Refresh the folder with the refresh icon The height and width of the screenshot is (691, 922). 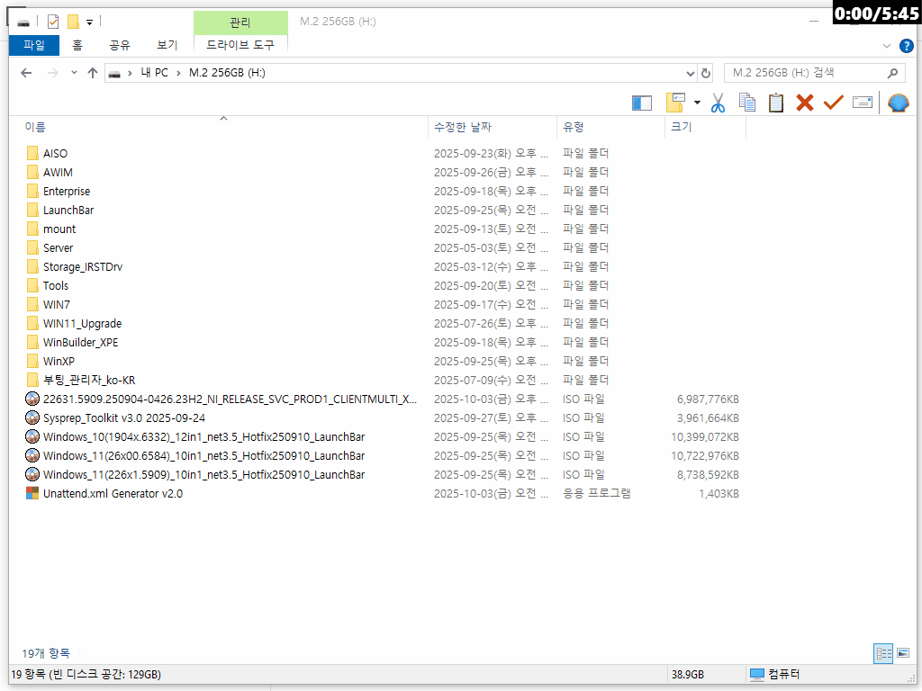coord(706,74)
